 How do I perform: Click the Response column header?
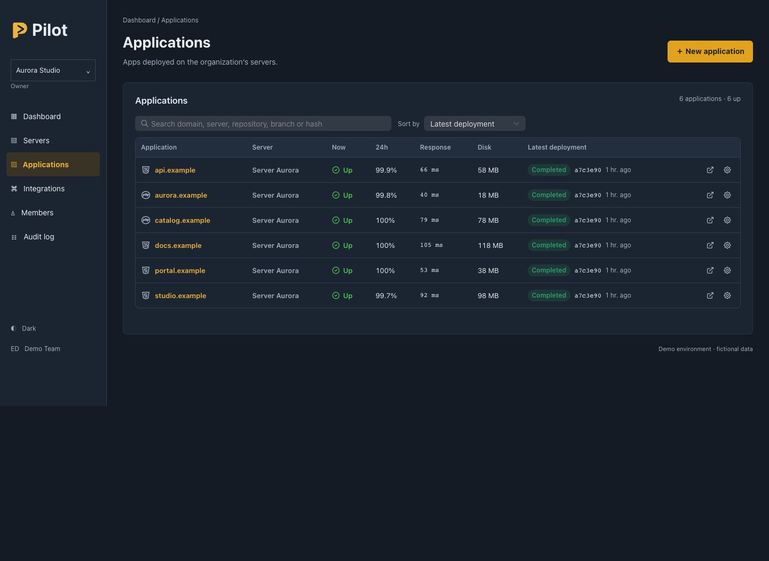435,147
